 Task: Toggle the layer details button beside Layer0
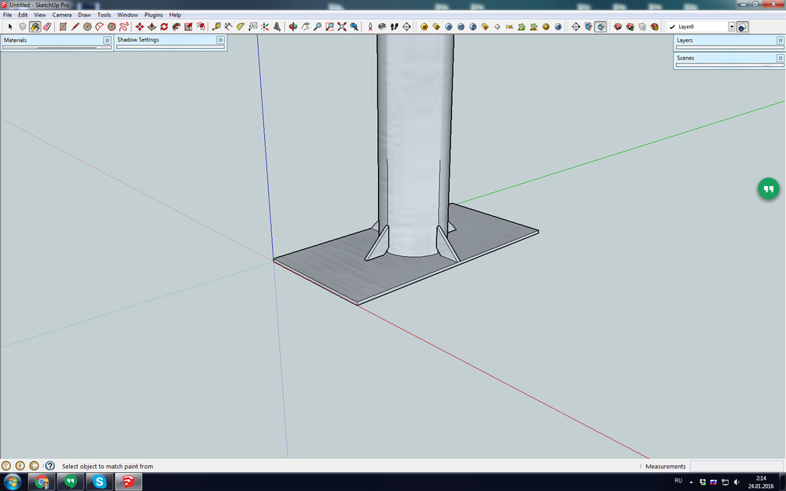pyautogui.click(x=743, y=27)
